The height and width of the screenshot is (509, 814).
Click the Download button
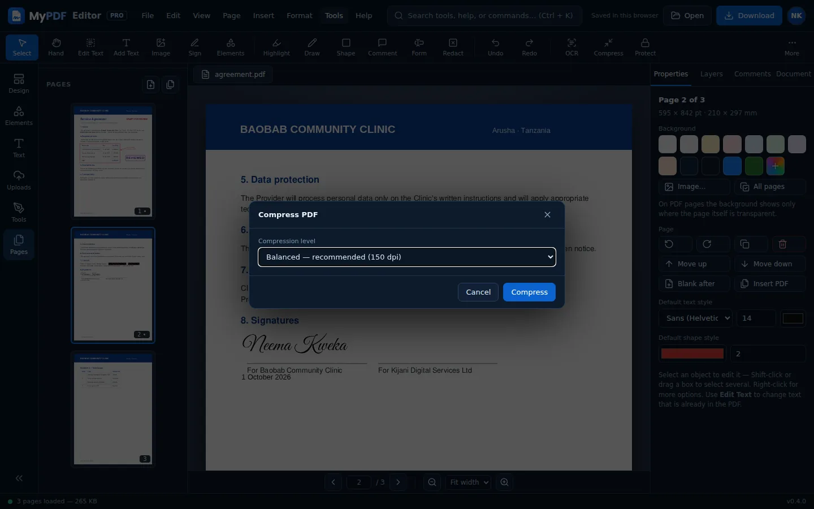(x=749, y=16)
